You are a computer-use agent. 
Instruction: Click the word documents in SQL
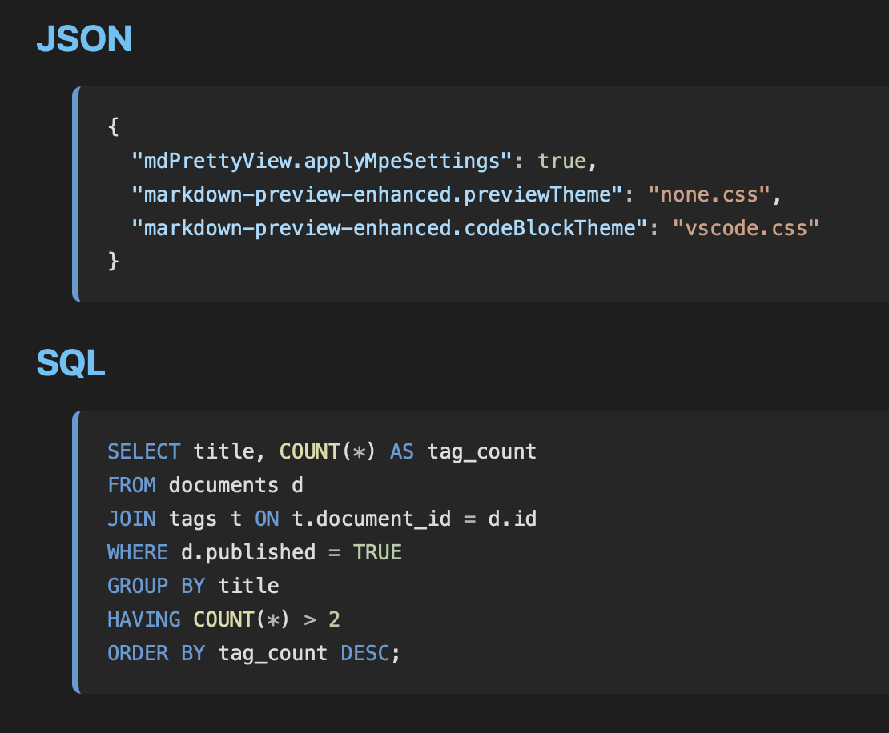pyautogui.click(x=223, y=485)
